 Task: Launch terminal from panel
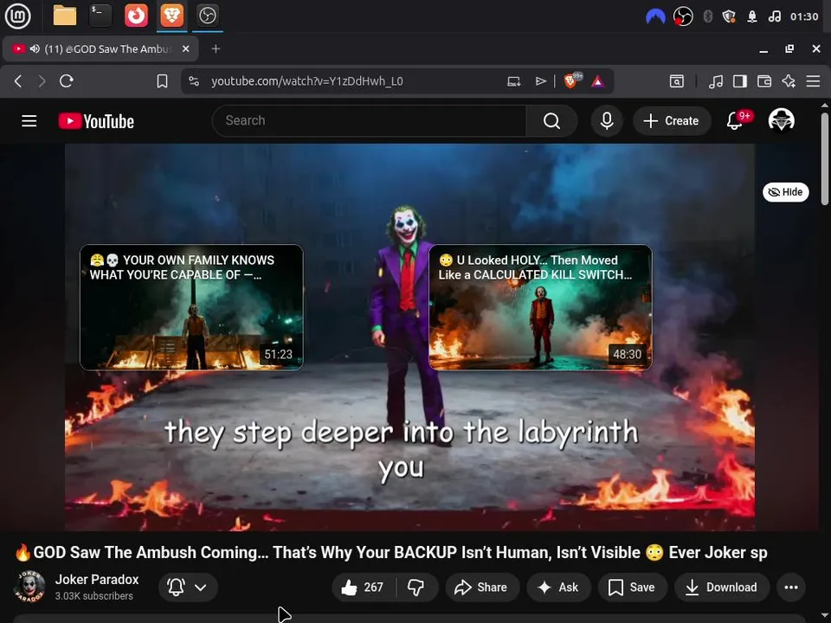click(100, 16)
